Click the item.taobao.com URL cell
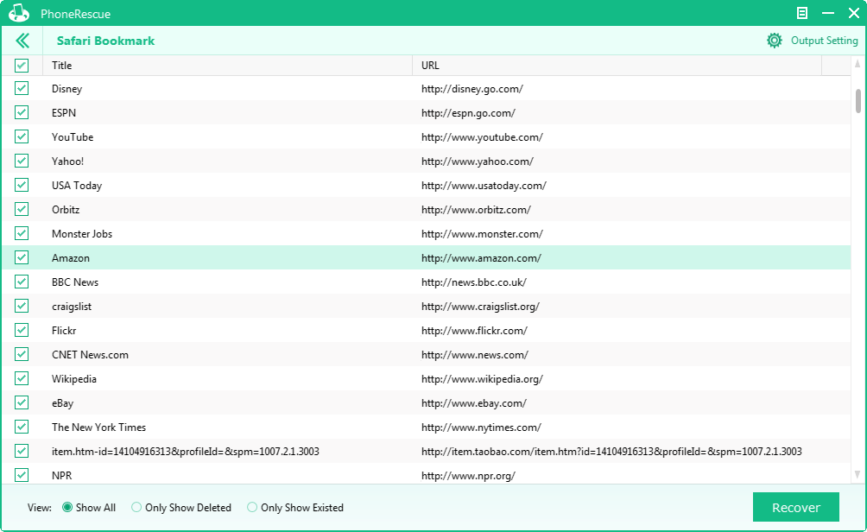 pyautogui.click(x=611, y=452)
